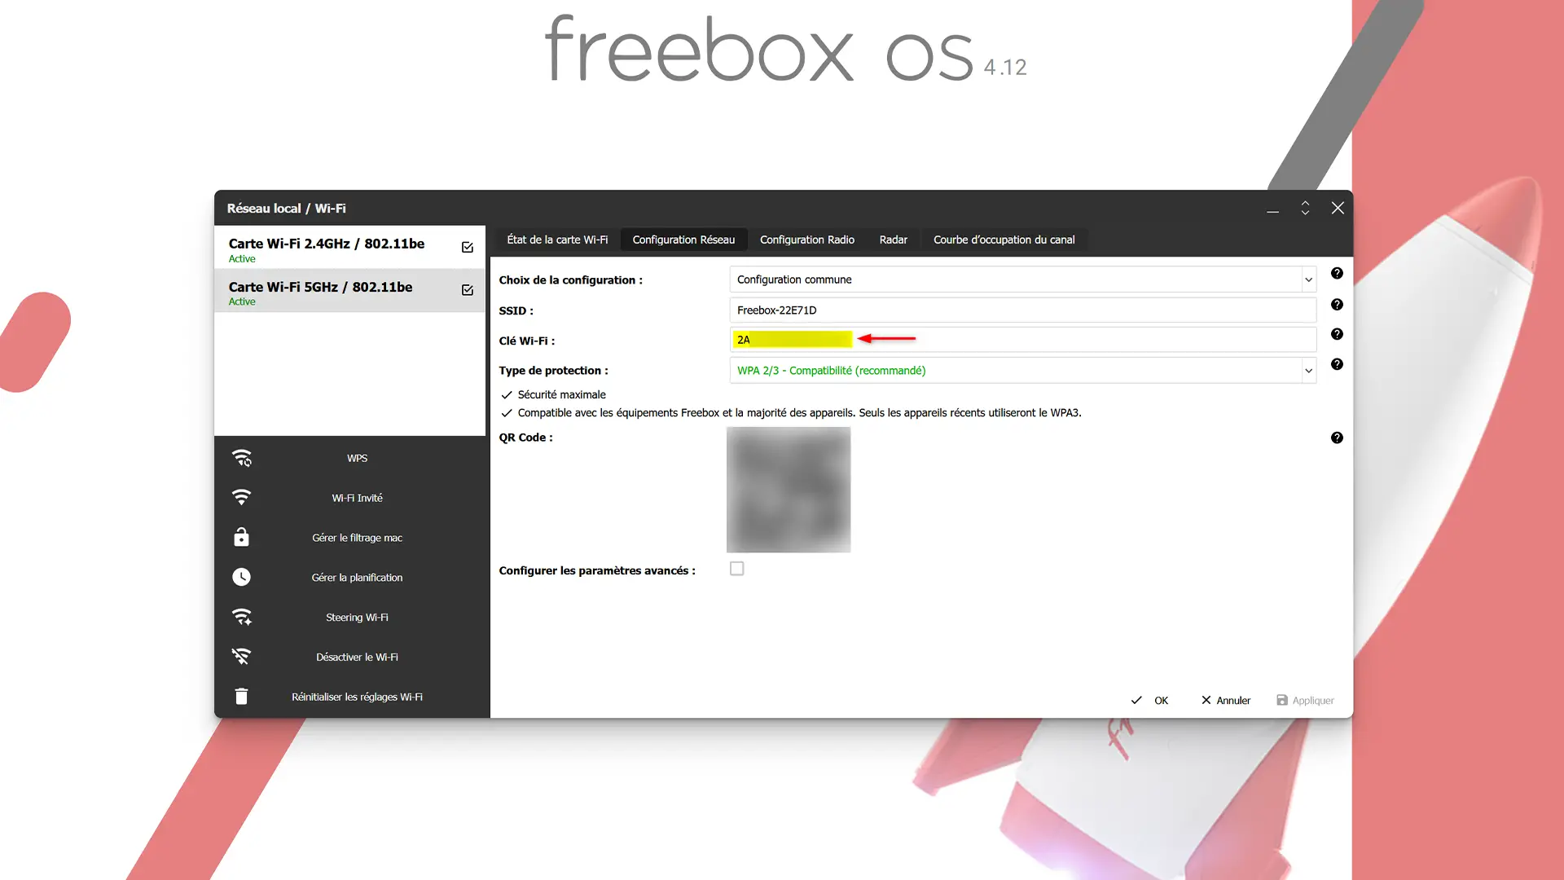Open the WPA 2/3 Compatibilité combo box

(1022, 371)
